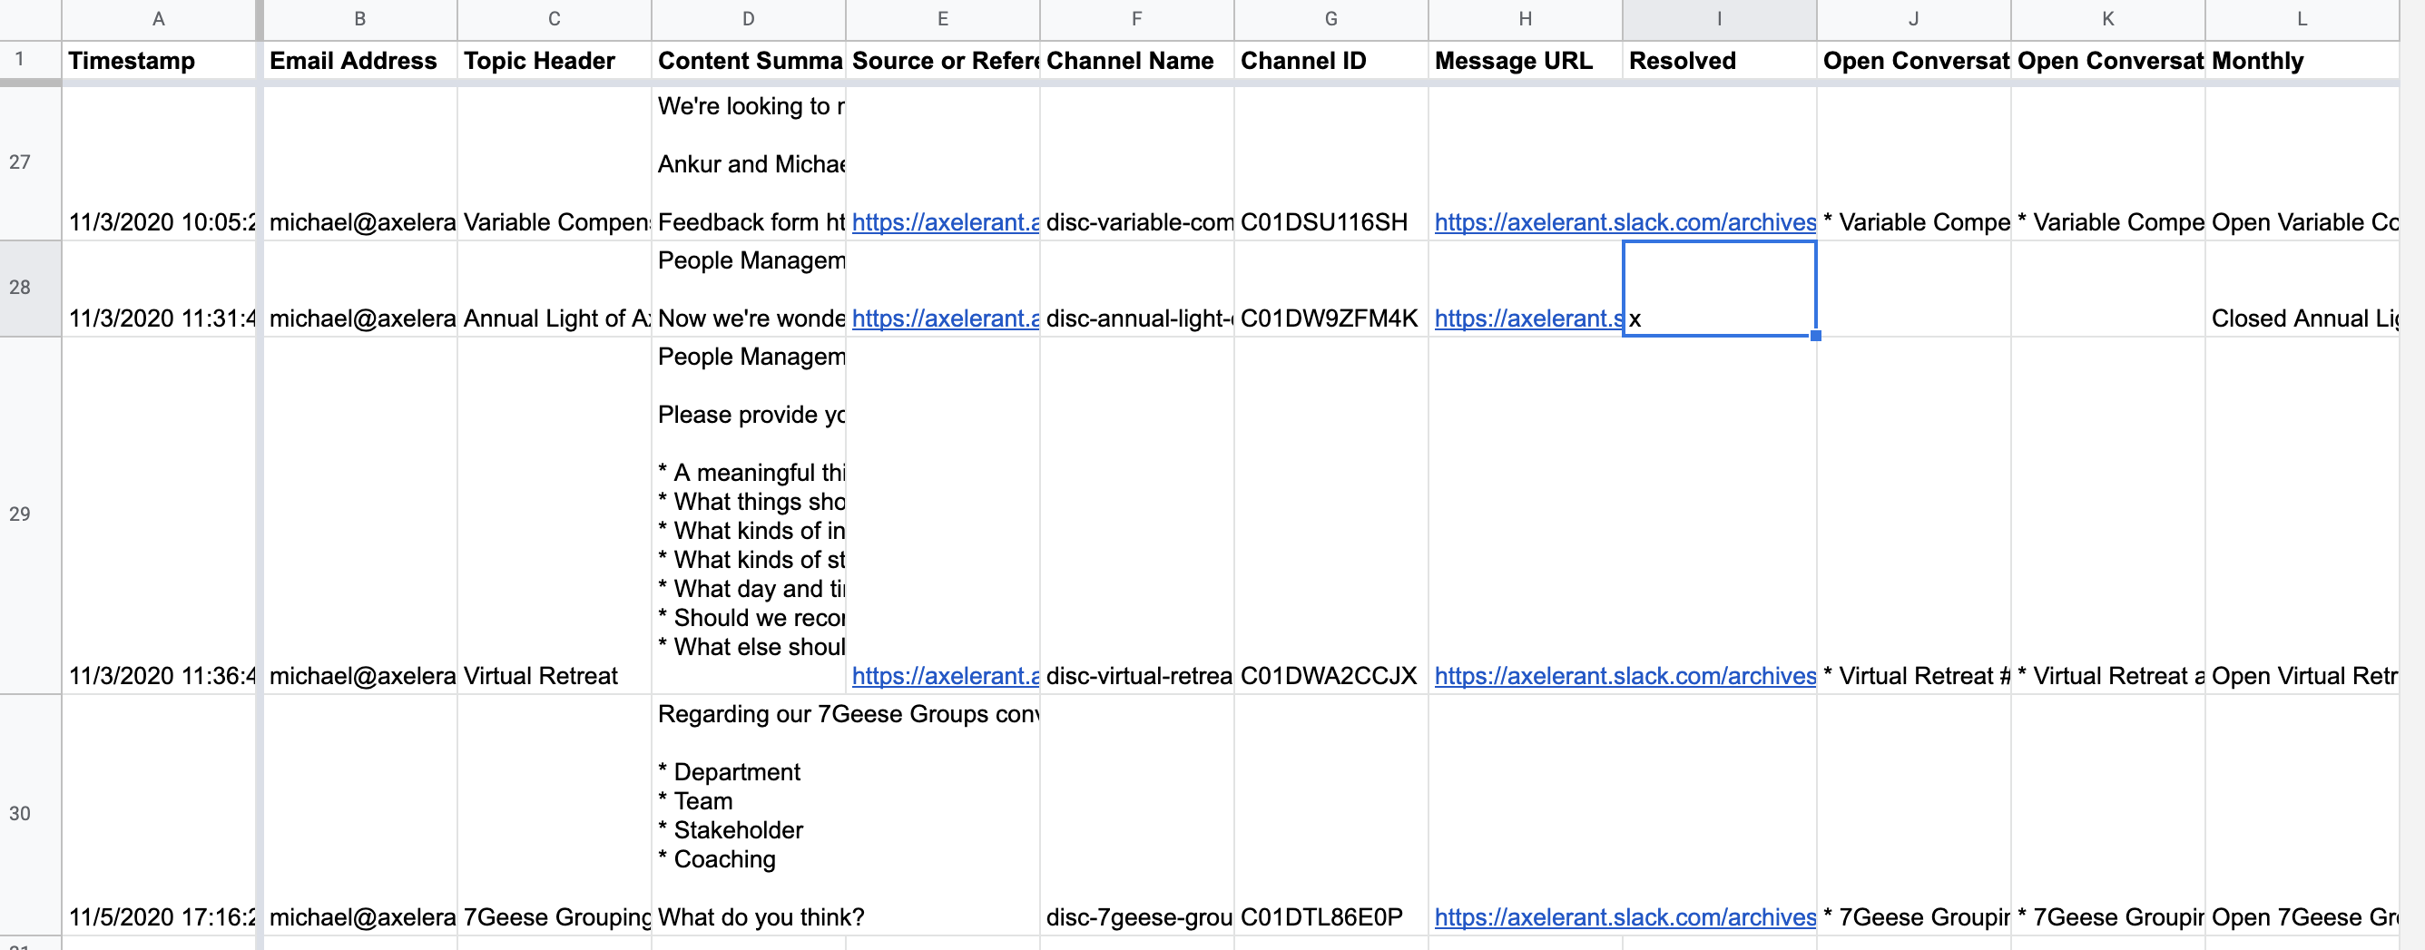The width and height of the screenshot is (2425, 950).
Task: Select column F header
Action: pyautogui.click(x=1137, y=19)
